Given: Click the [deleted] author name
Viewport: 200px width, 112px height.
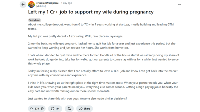Looking at the screenshot, I should (41, 6).
